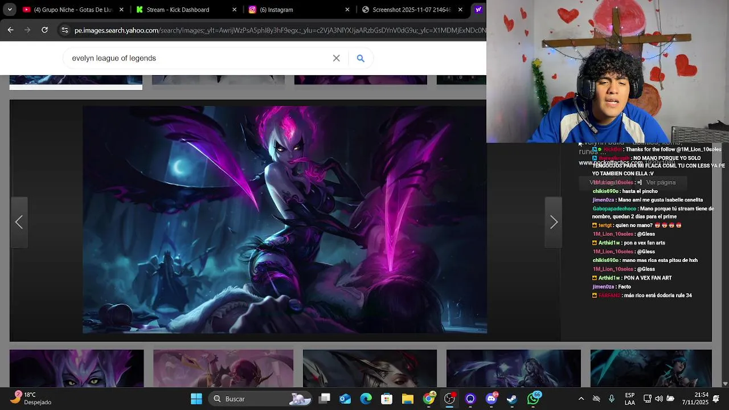Show next image with right arrow

tap(554, 222)
